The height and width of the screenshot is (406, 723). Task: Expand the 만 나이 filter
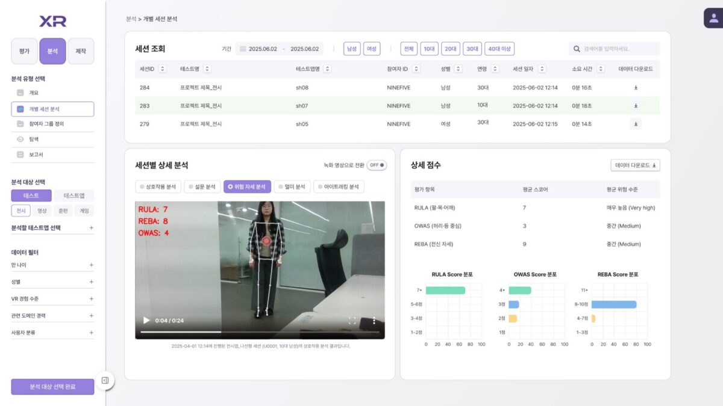pos(92,265)
